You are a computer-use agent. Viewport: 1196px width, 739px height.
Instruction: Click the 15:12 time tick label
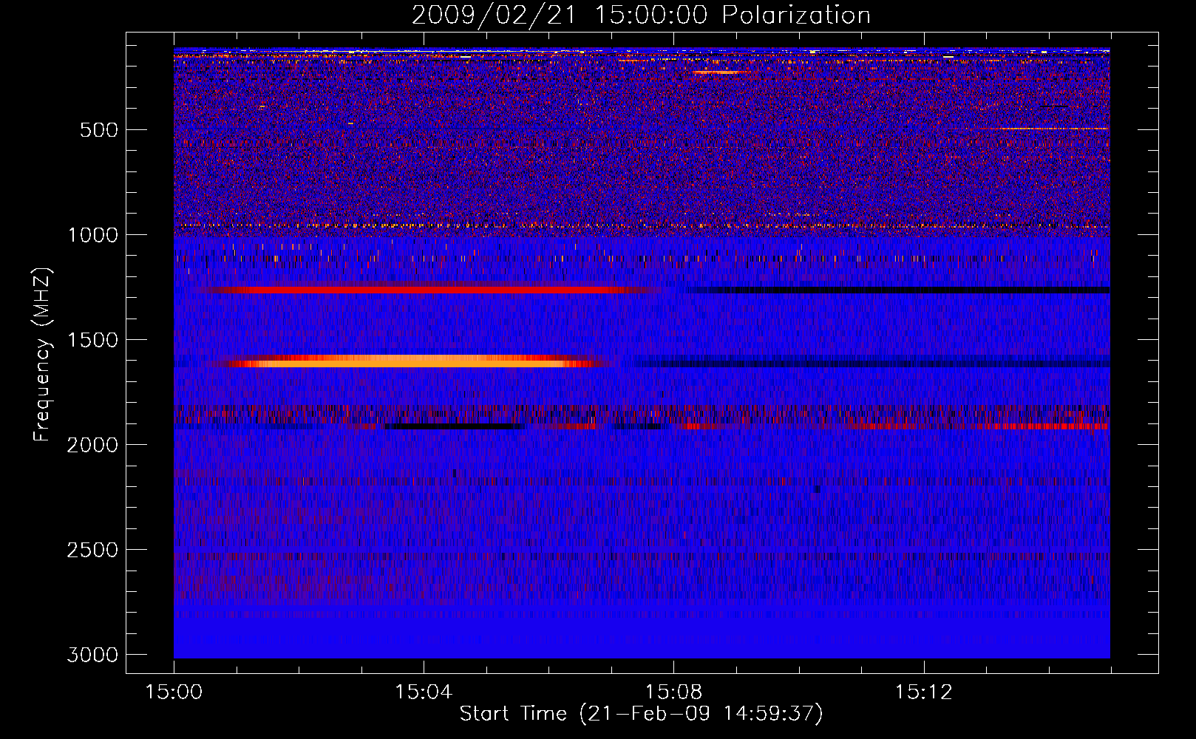click(923, 692)
